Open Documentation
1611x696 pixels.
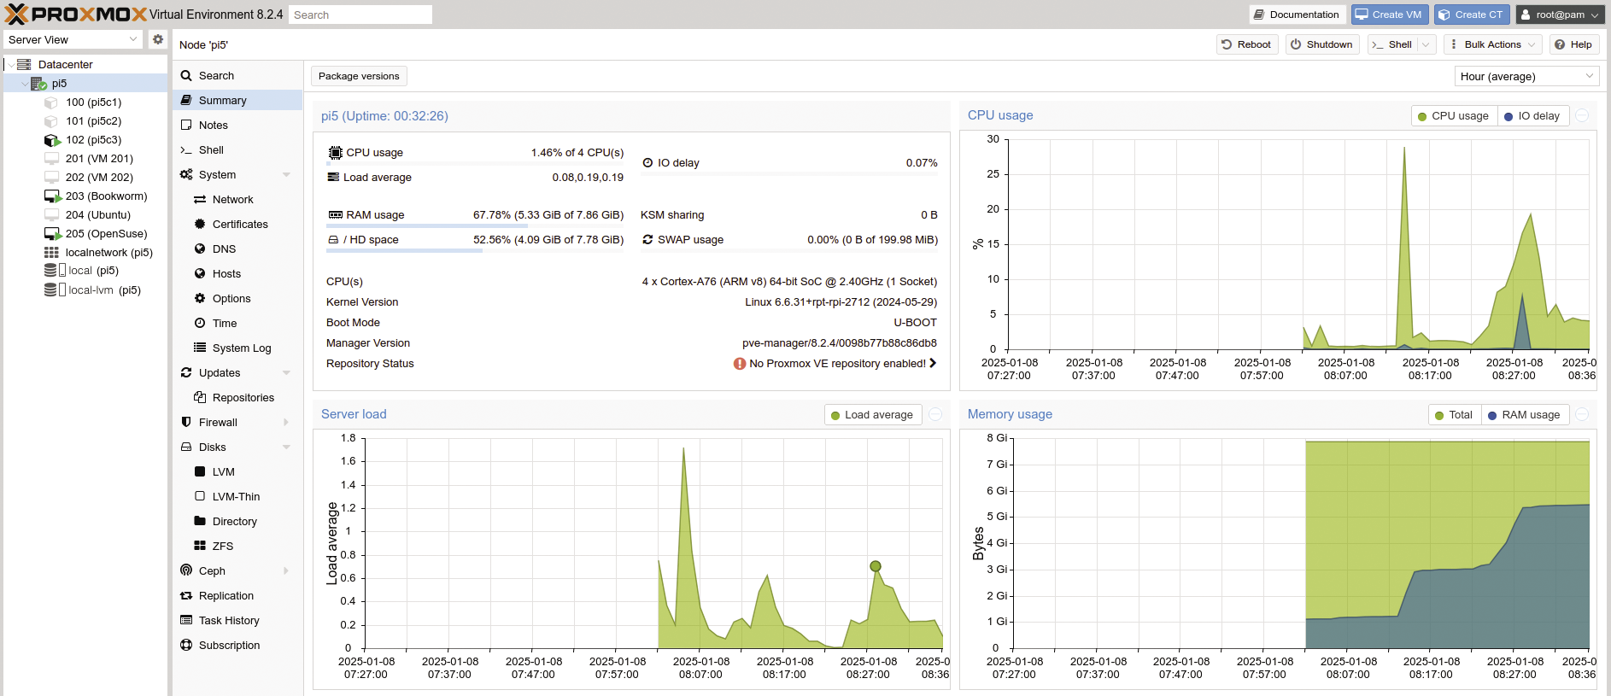tap(1298, 15)
